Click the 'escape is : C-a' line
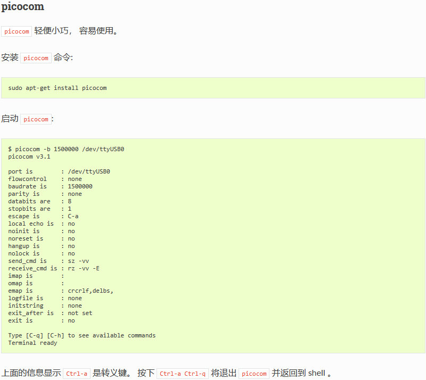 (x=43, y=216)
